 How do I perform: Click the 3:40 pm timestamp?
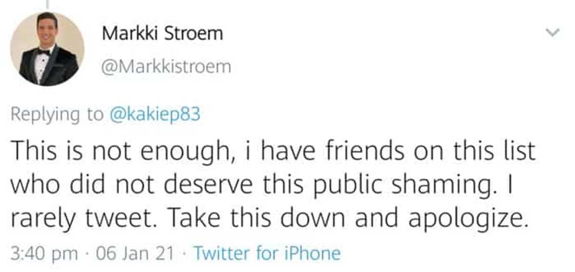[x=44, y=253]
